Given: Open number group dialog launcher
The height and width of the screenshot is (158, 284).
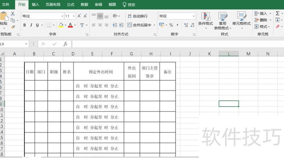Looking at the screenshot, I should 194,34.
